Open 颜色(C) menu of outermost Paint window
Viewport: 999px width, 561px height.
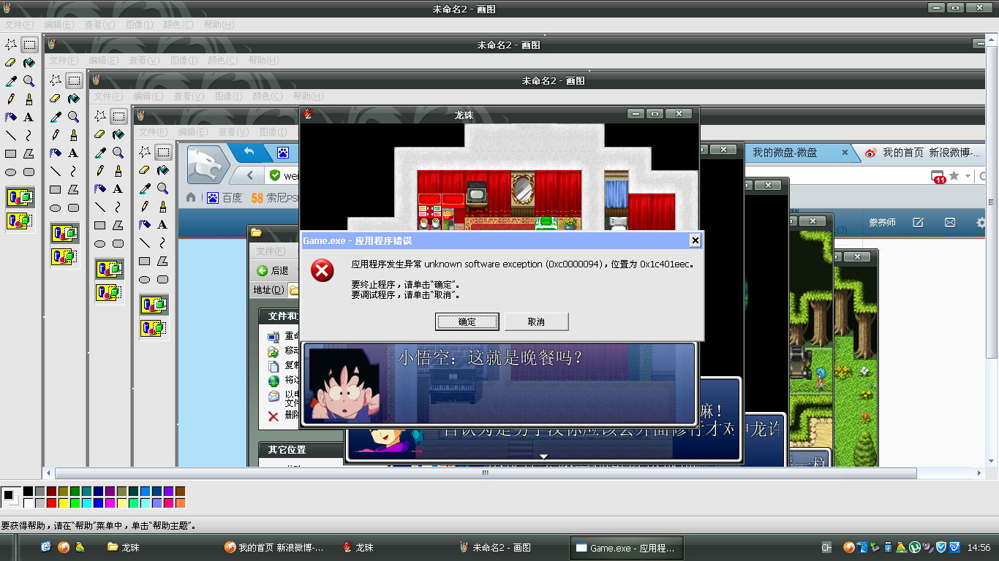click(x=178, y=25)
